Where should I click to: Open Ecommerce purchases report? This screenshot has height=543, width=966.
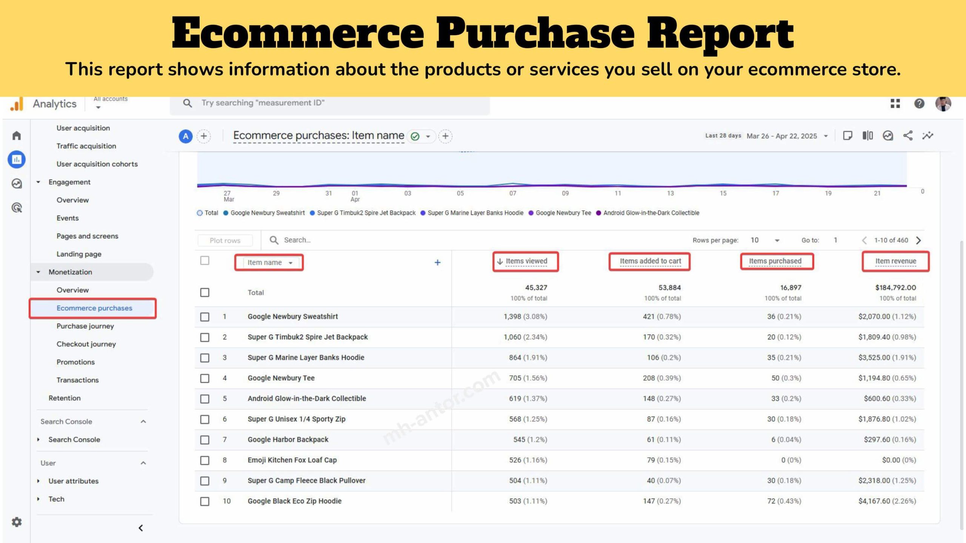click(94, 308)
